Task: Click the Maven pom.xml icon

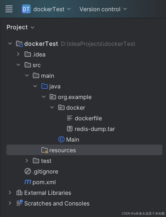Action: pyautogui.click(x=28, y=182)
